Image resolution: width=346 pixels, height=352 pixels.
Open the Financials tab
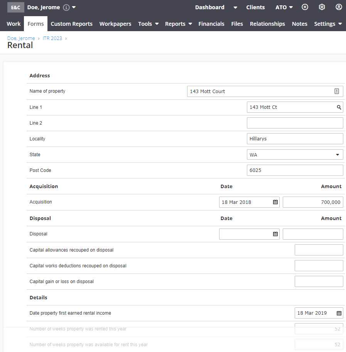(x=211, y=24)
